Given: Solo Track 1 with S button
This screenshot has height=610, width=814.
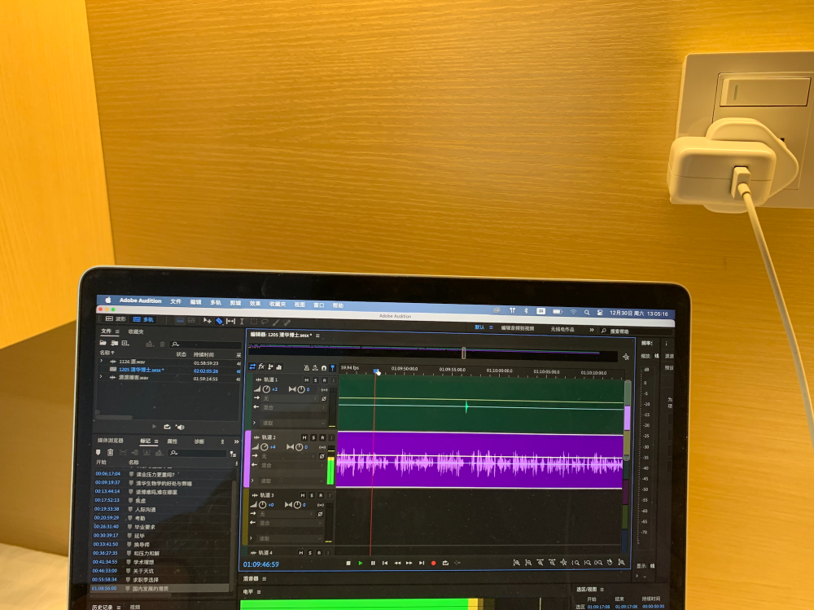Looking at the screenshot, I should pyautogui.click(x=315, y=380).
